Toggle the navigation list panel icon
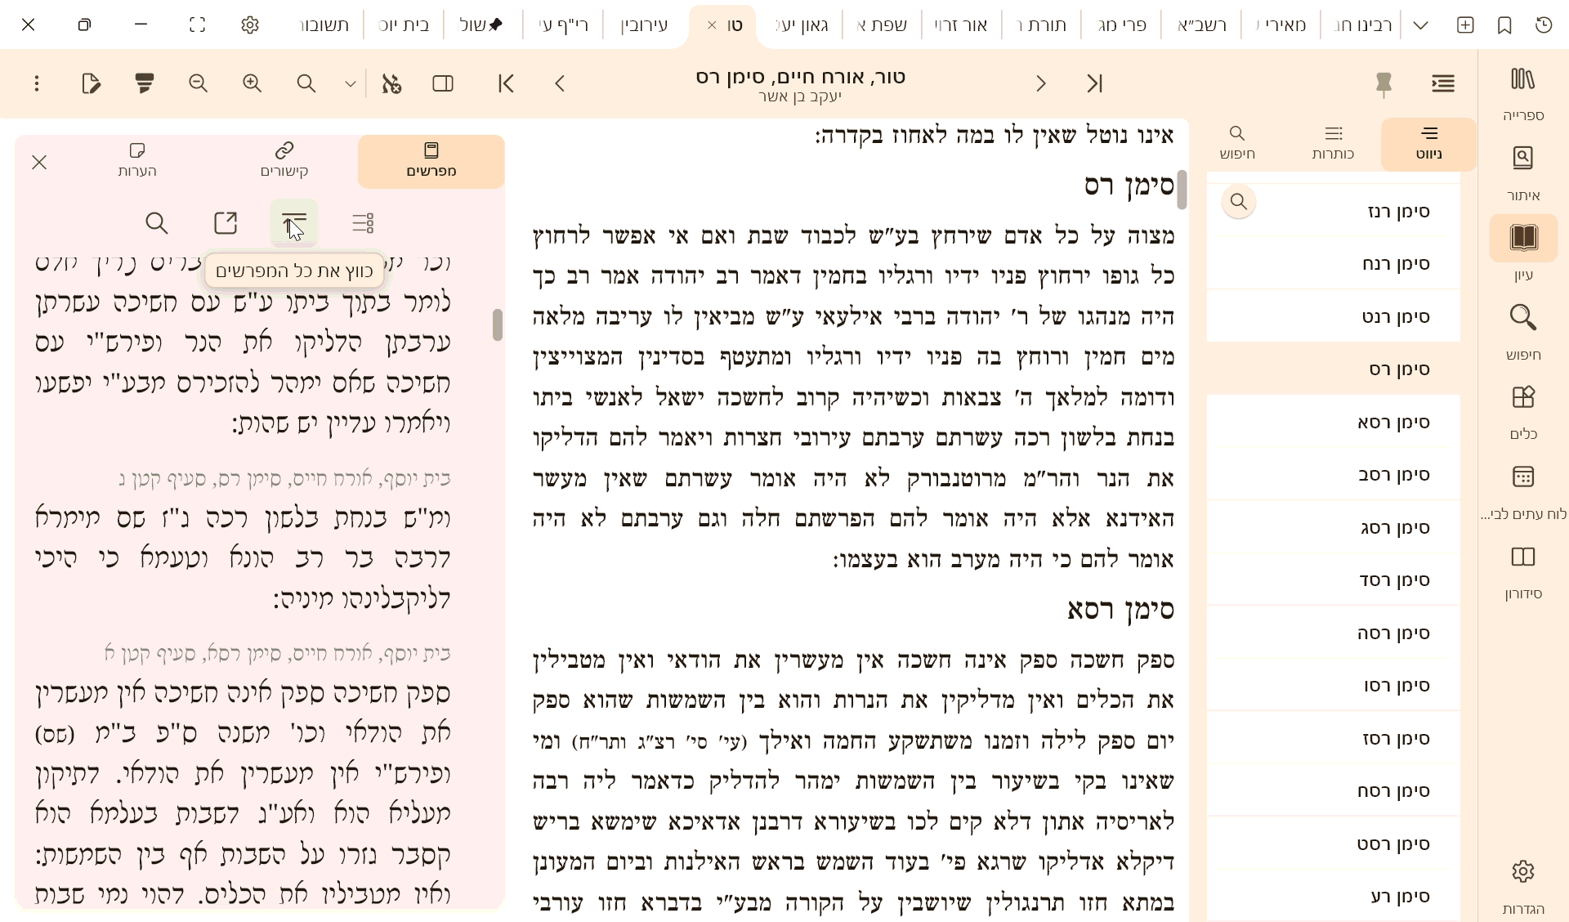 coord(1443,83)
